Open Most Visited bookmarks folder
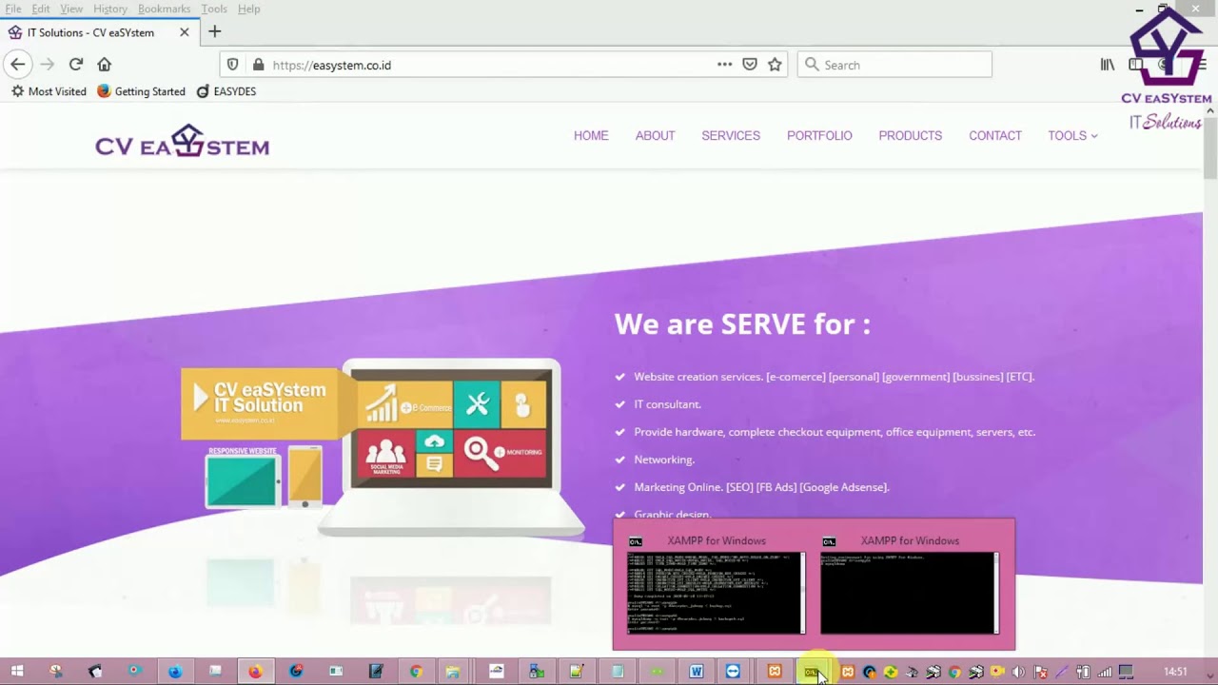Viewport: 1218px width, 685px height. coord(49,91)
